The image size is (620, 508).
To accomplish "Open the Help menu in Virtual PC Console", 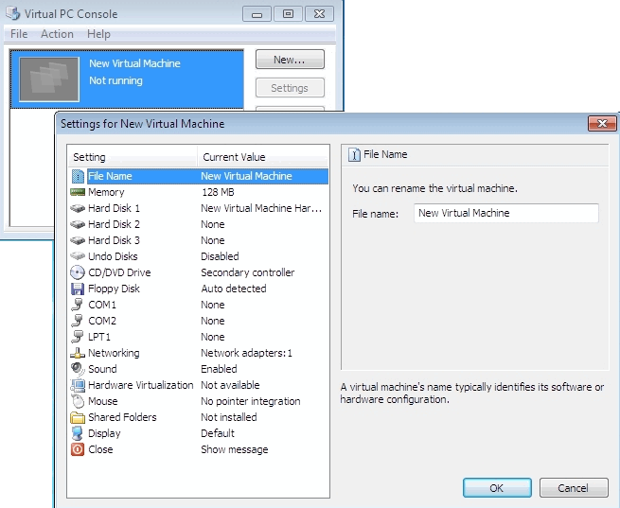I will pos(98,34).
